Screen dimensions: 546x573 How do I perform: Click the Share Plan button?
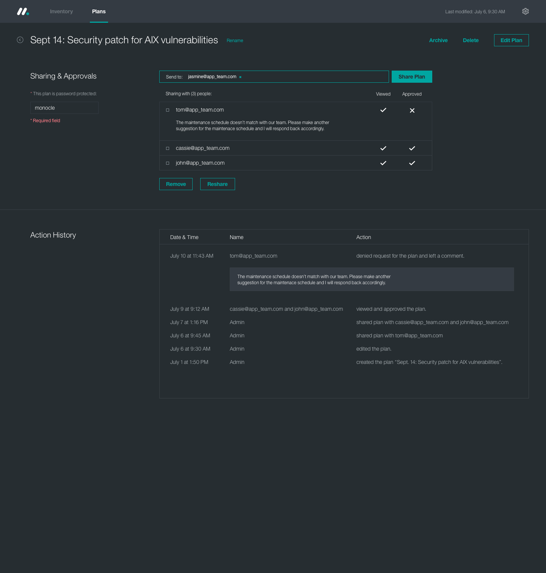point(412,77)
